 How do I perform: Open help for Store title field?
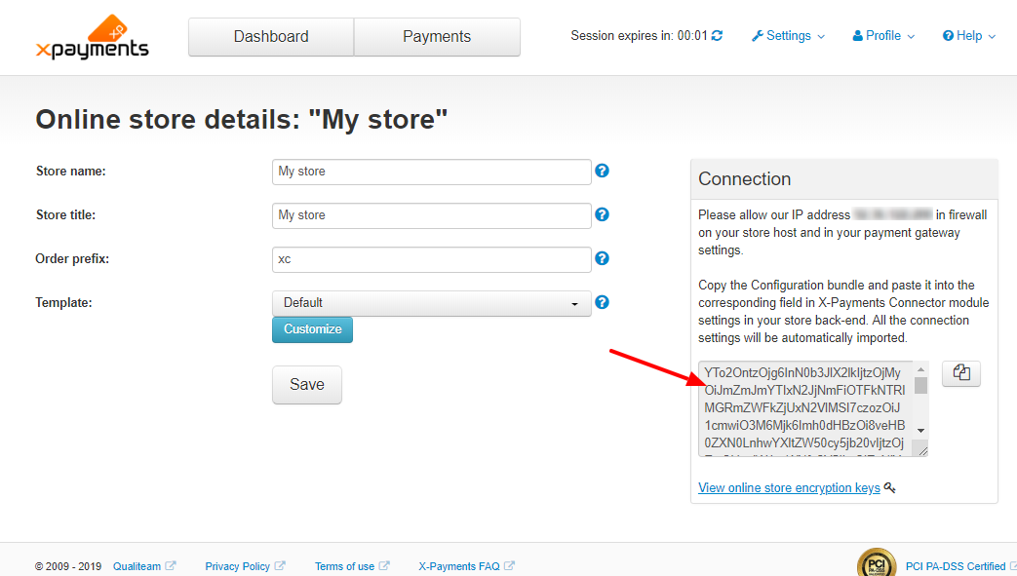[x=602, y=214]
